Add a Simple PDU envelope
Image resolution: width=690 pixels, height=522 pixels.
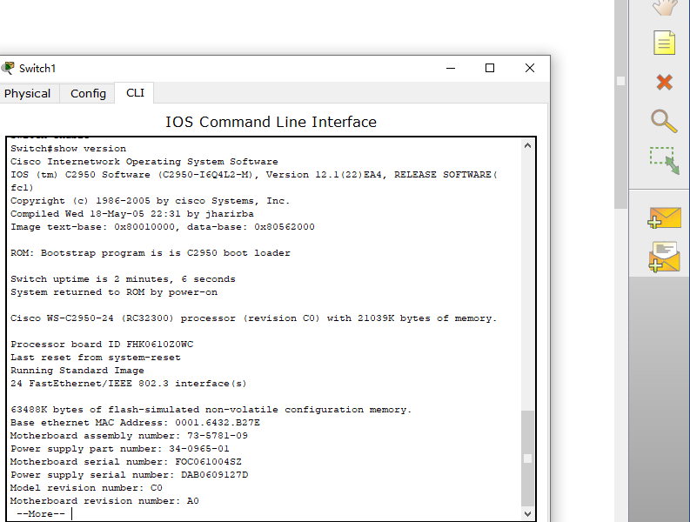pos(664,218)
